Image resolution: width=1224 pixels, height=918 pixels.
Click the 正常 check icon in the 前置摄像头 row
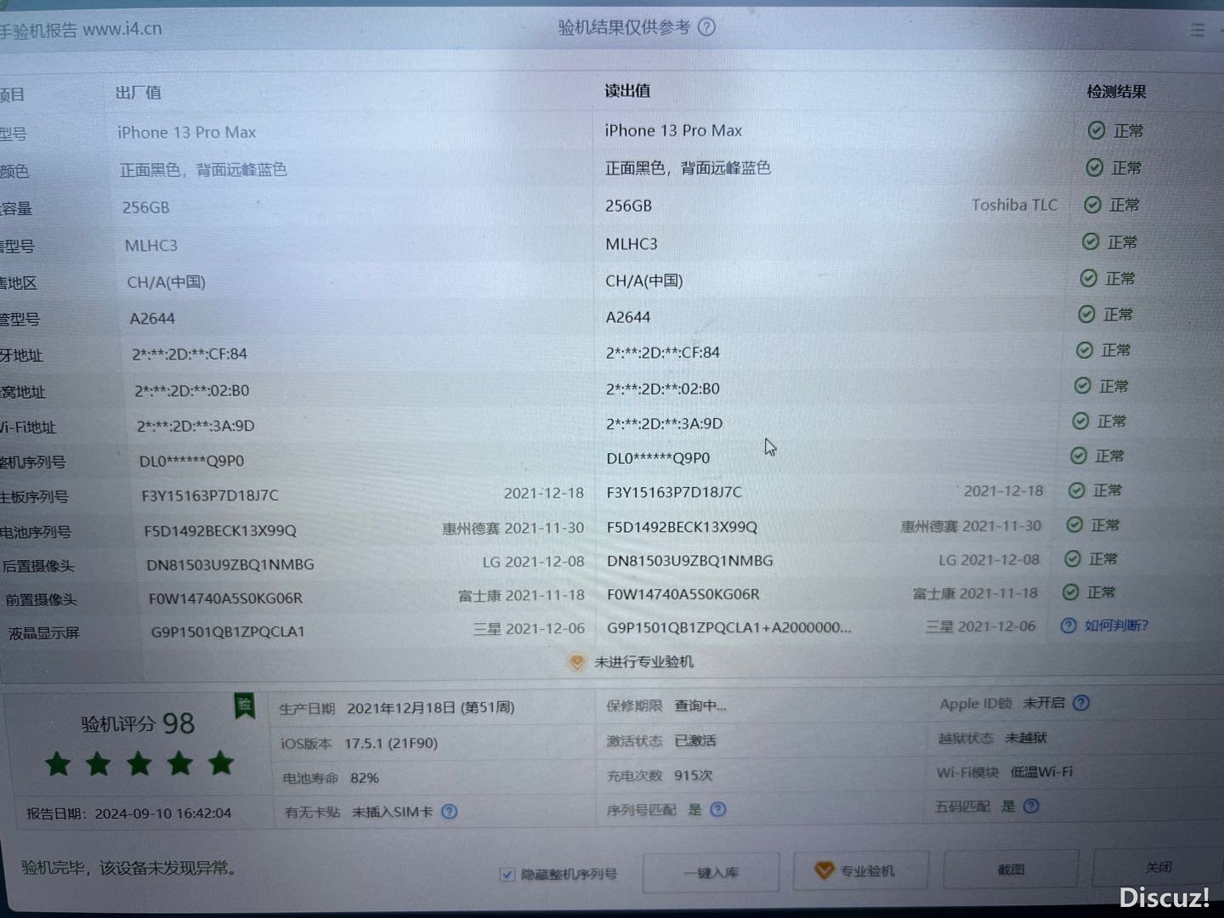click(x=1071, y=592)
